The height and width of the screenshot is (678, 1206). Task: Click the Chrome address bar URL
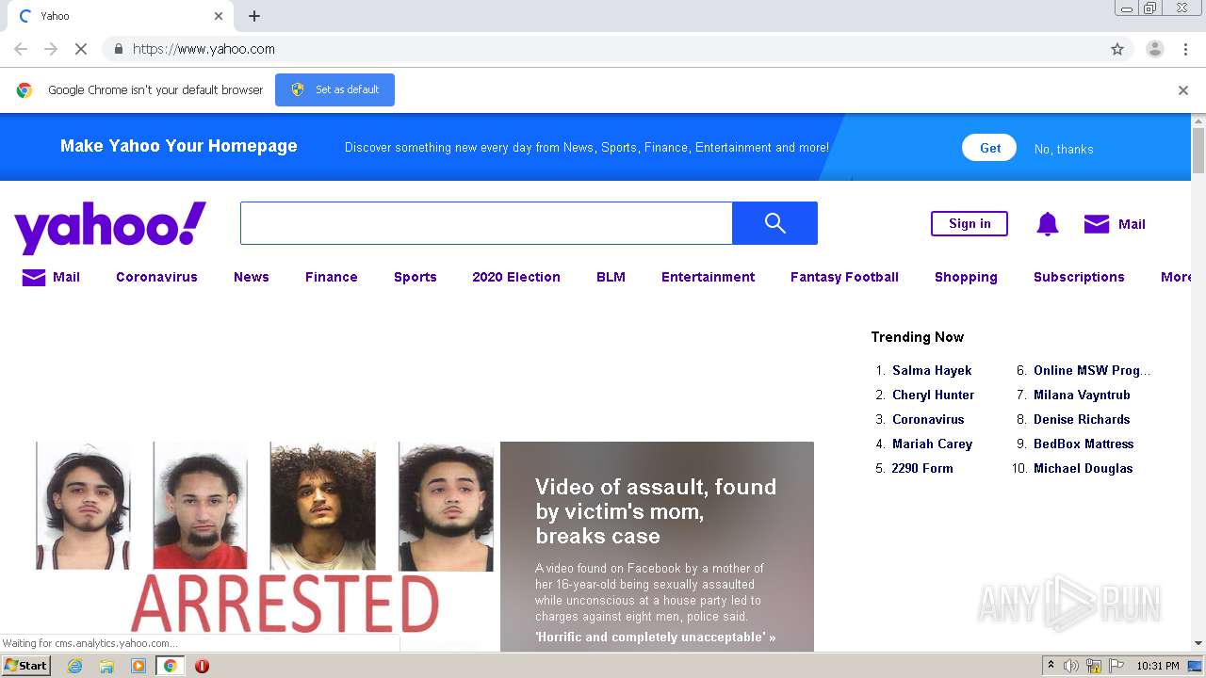(204, 49)
